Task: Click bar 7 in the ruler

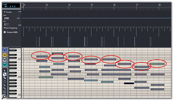Action: tap(137, 5)
